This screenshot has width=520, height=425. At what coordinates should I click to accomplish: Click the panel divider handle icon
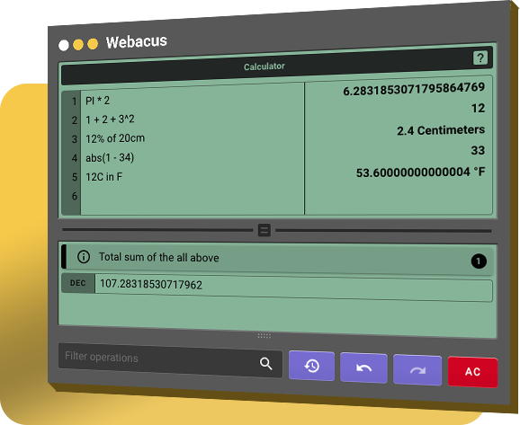click(264, 230)
